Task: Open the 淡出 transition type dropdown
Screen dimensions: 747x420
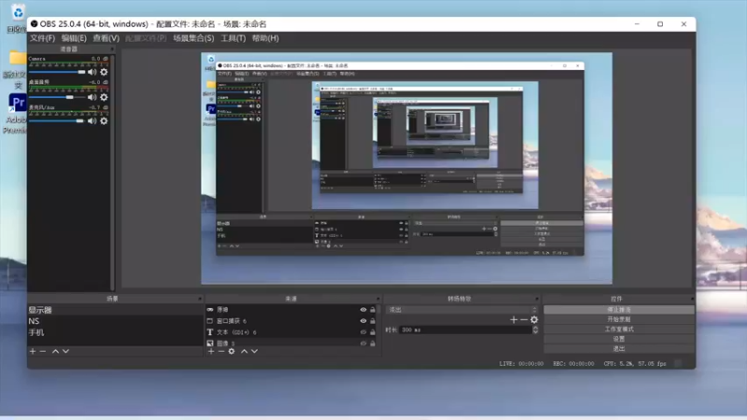Action: pyautogui.click(x=462, y=310)
